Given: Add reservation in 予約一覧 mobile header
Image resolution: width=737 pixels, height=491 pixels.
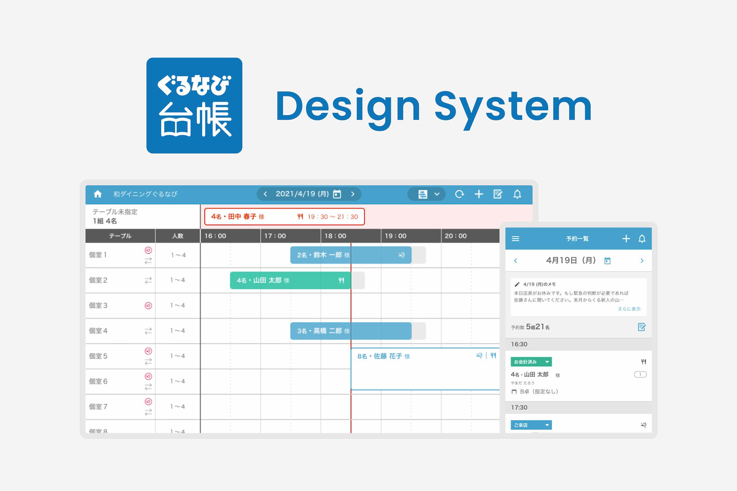Looking at the screenshot, I should (626, 239).
